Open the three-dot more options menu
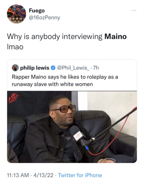Screen dimensions: 144x183 click(134, 10)
